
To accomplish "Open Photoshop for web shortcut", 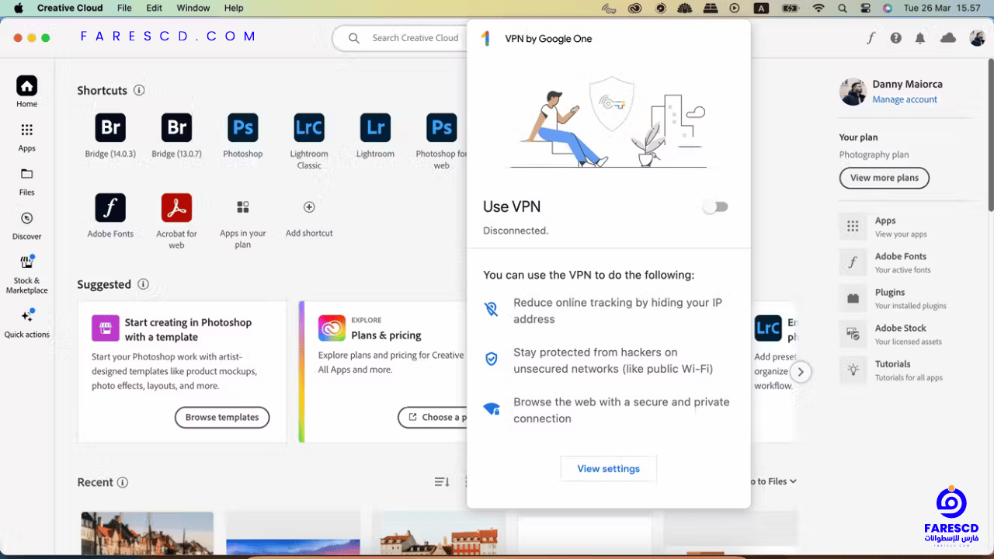I will 442,127.
